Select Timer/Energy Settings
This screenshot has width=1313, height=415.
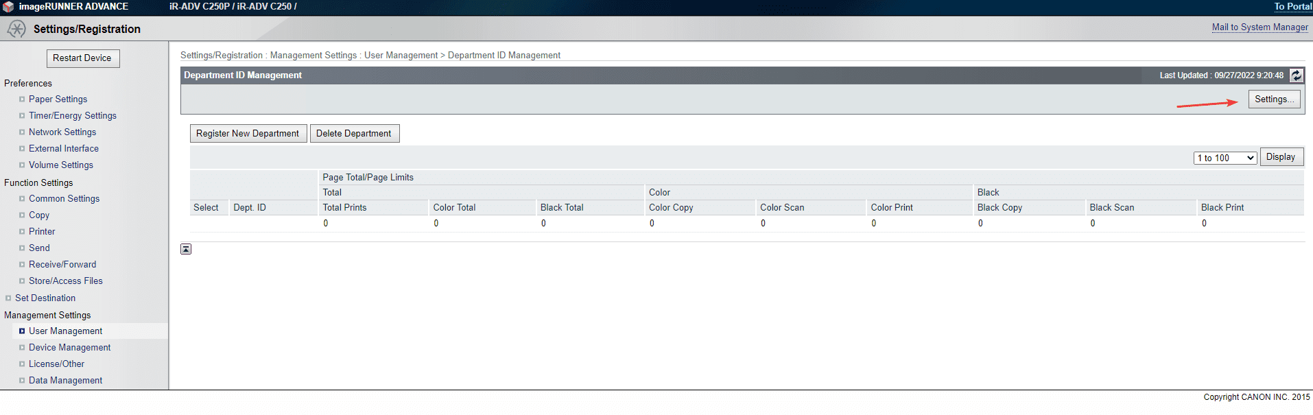(73, 116)
